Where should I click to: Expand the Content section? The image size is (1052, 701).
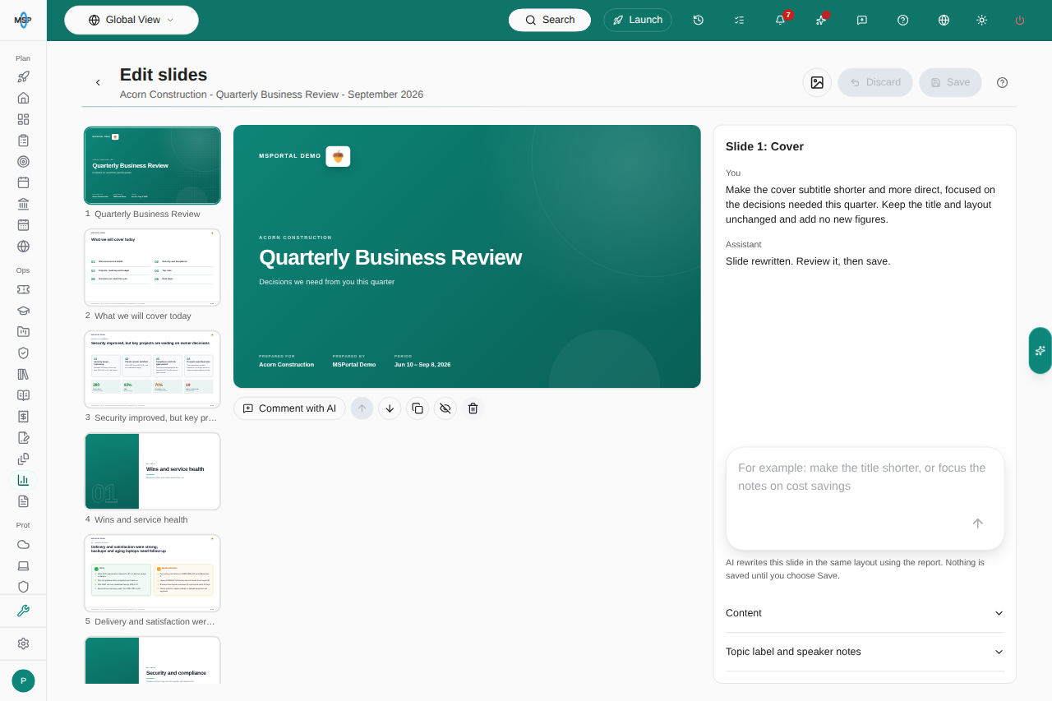pos(865,613)
